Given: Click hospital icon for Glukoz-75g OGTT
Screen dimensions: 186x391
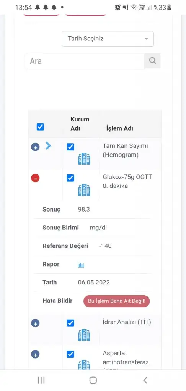Looking at the screenshot, I should coord(84,190).
